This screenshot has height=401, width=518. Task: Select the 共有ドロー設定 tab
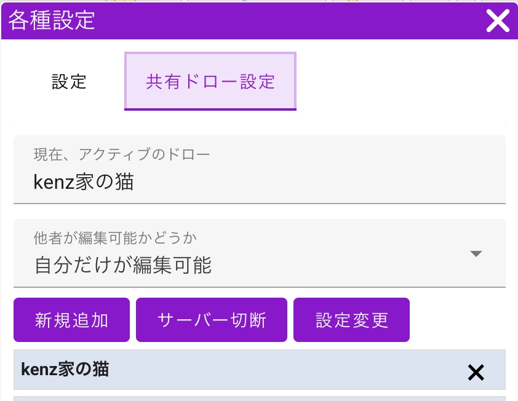point(210,82)
